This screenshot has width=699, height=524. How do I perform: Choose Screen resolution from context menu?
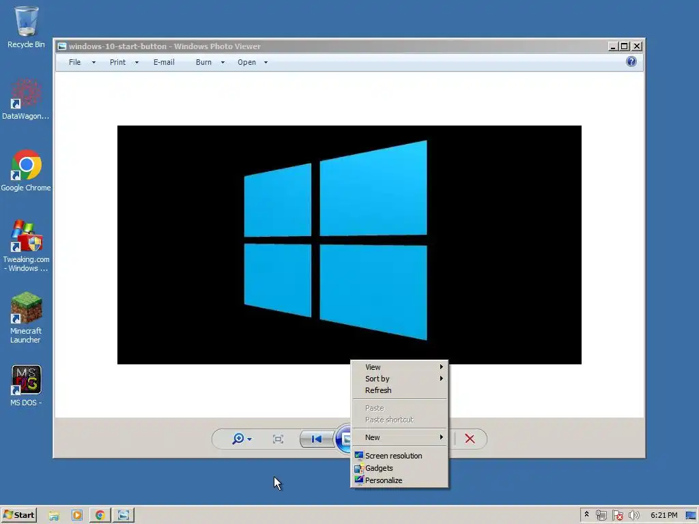[399, 456]
